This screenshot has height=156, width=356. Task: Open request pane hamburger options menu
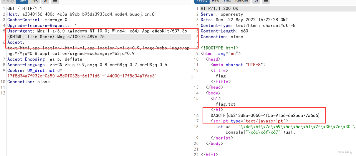tap(55, 1)
